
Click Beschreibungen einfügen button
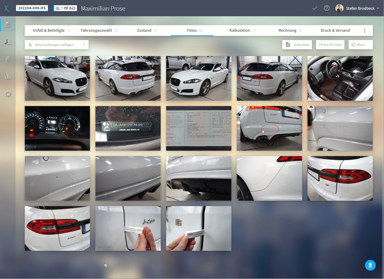pos(54,45)
